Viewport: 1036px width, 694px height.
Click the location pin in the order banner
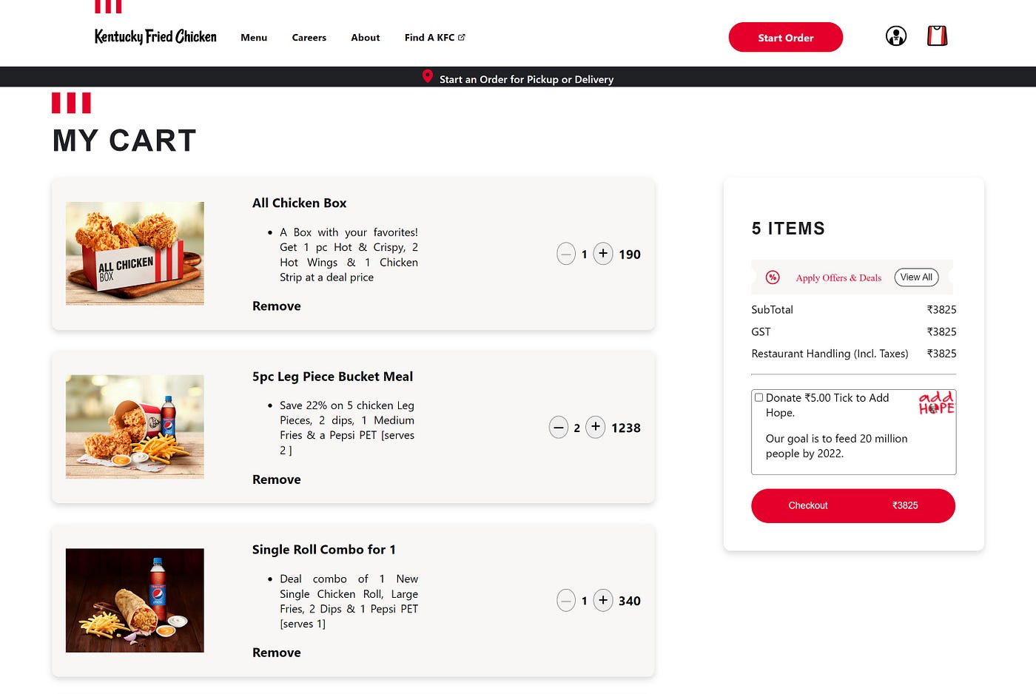pos(428,75)
